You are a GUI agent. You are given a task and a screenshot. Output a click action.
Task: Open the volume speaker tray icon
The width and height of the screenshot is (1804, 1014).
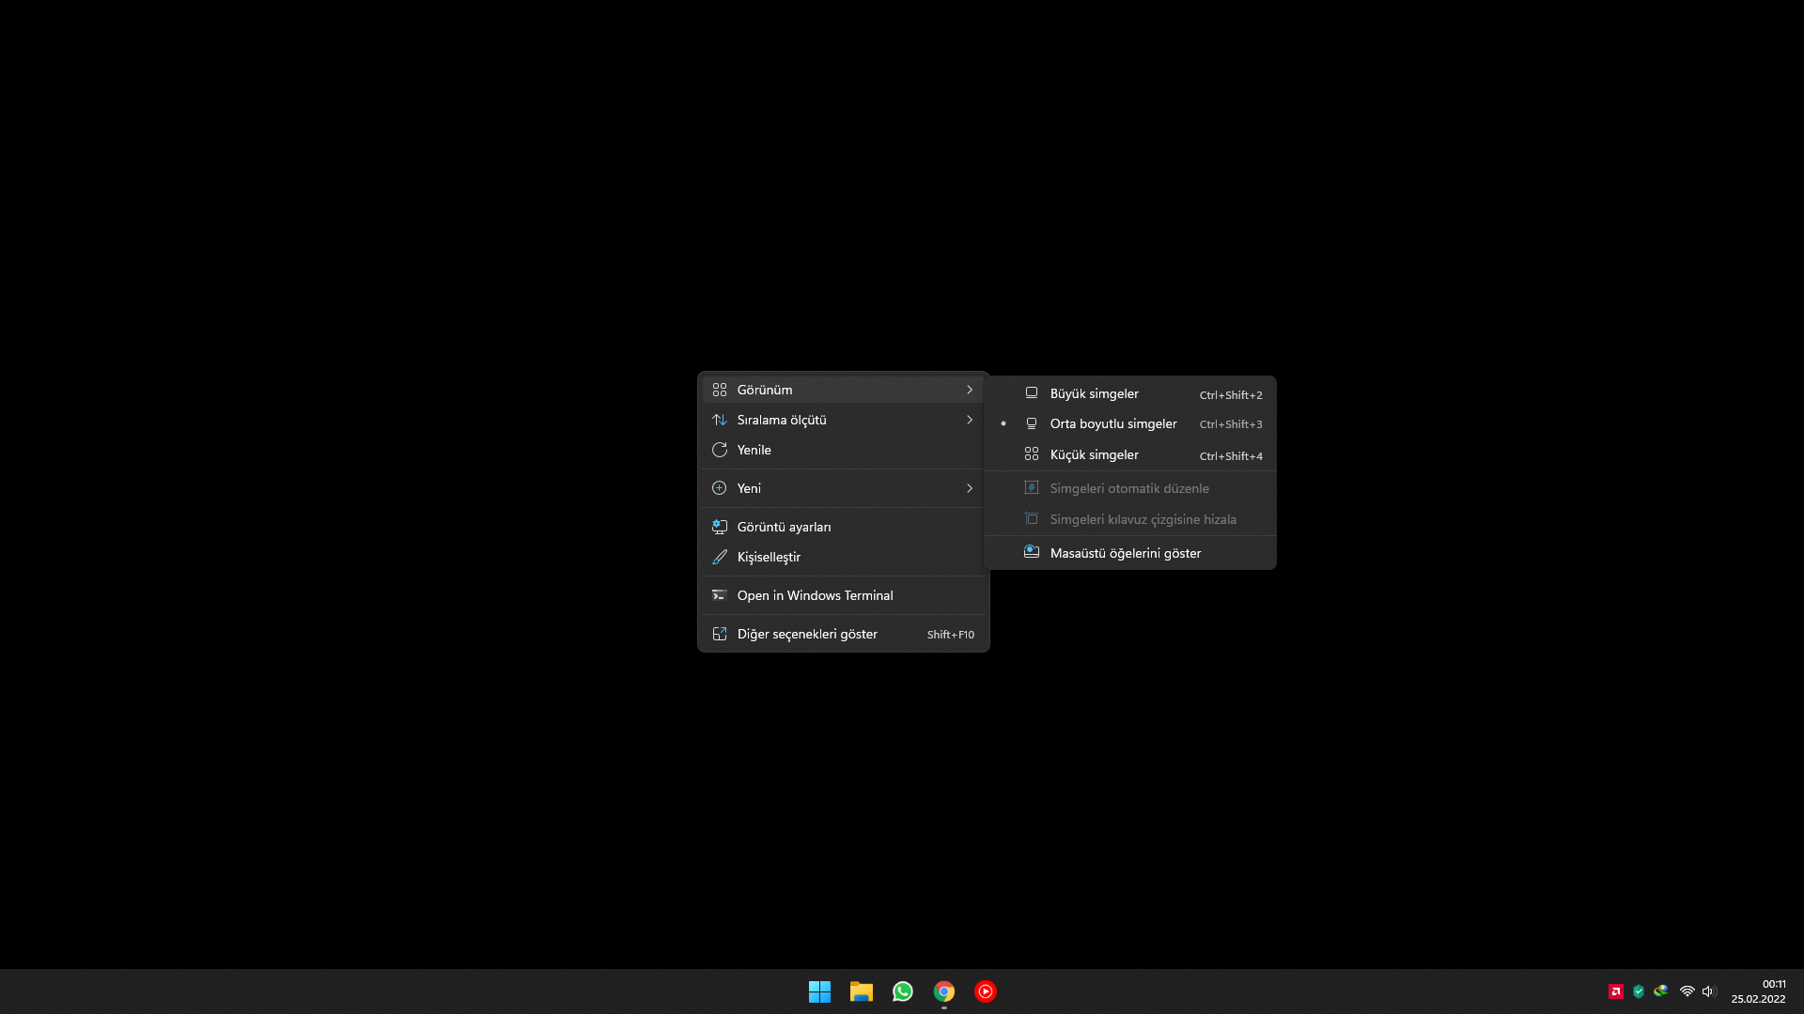(1708, 991)
